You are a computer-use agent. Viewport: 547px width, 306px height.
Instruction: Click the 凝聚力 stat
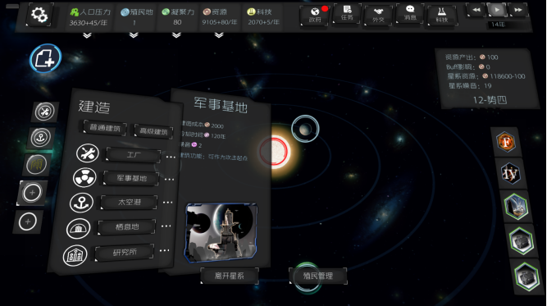(178, 17)
